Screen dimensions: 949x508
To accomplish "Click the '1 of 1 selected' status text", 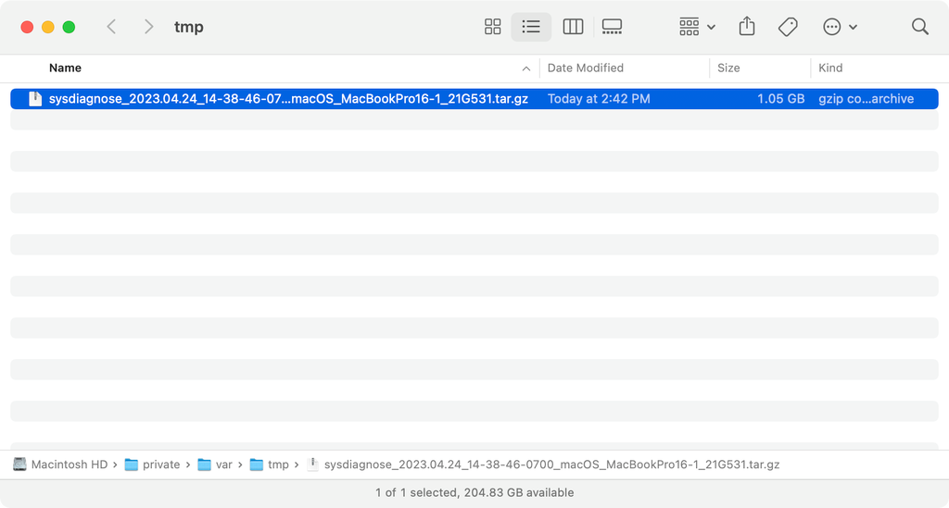I will [x=415, y=492].
